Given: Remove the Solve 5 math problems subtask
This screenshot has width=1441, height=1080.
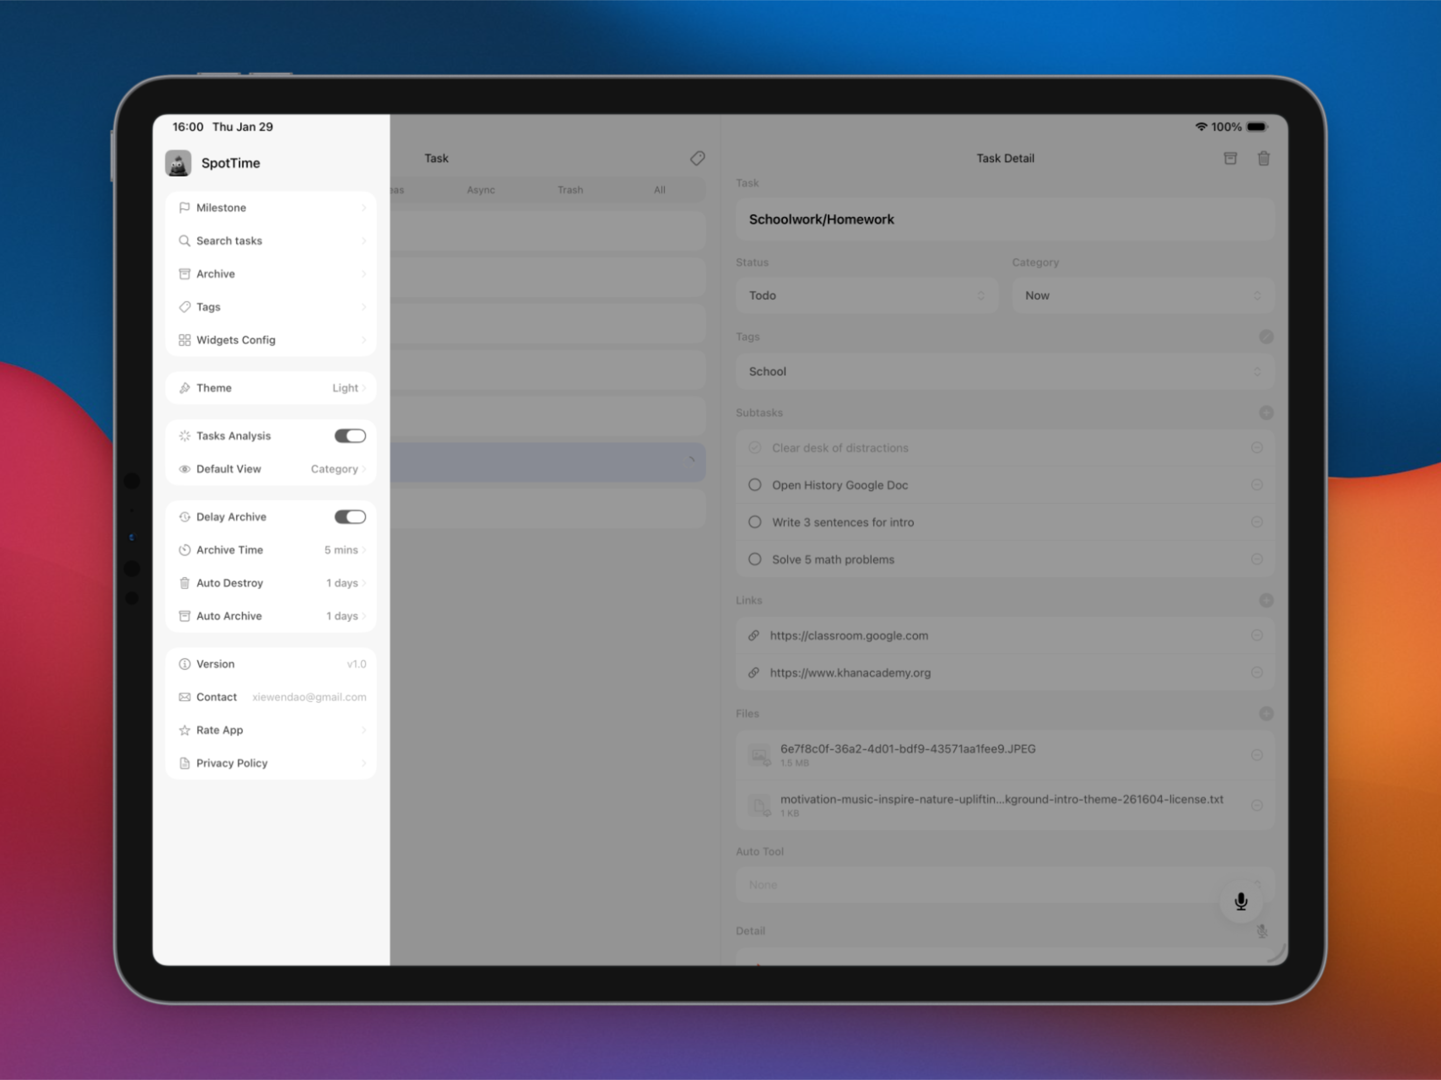Looking at the screenshot, I should tap(1257, 560).
